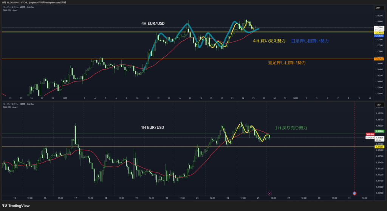Click the blue 1.17636 price label
Image resolution: width=387 pixels, height=211 pixels.
[379, 36]
